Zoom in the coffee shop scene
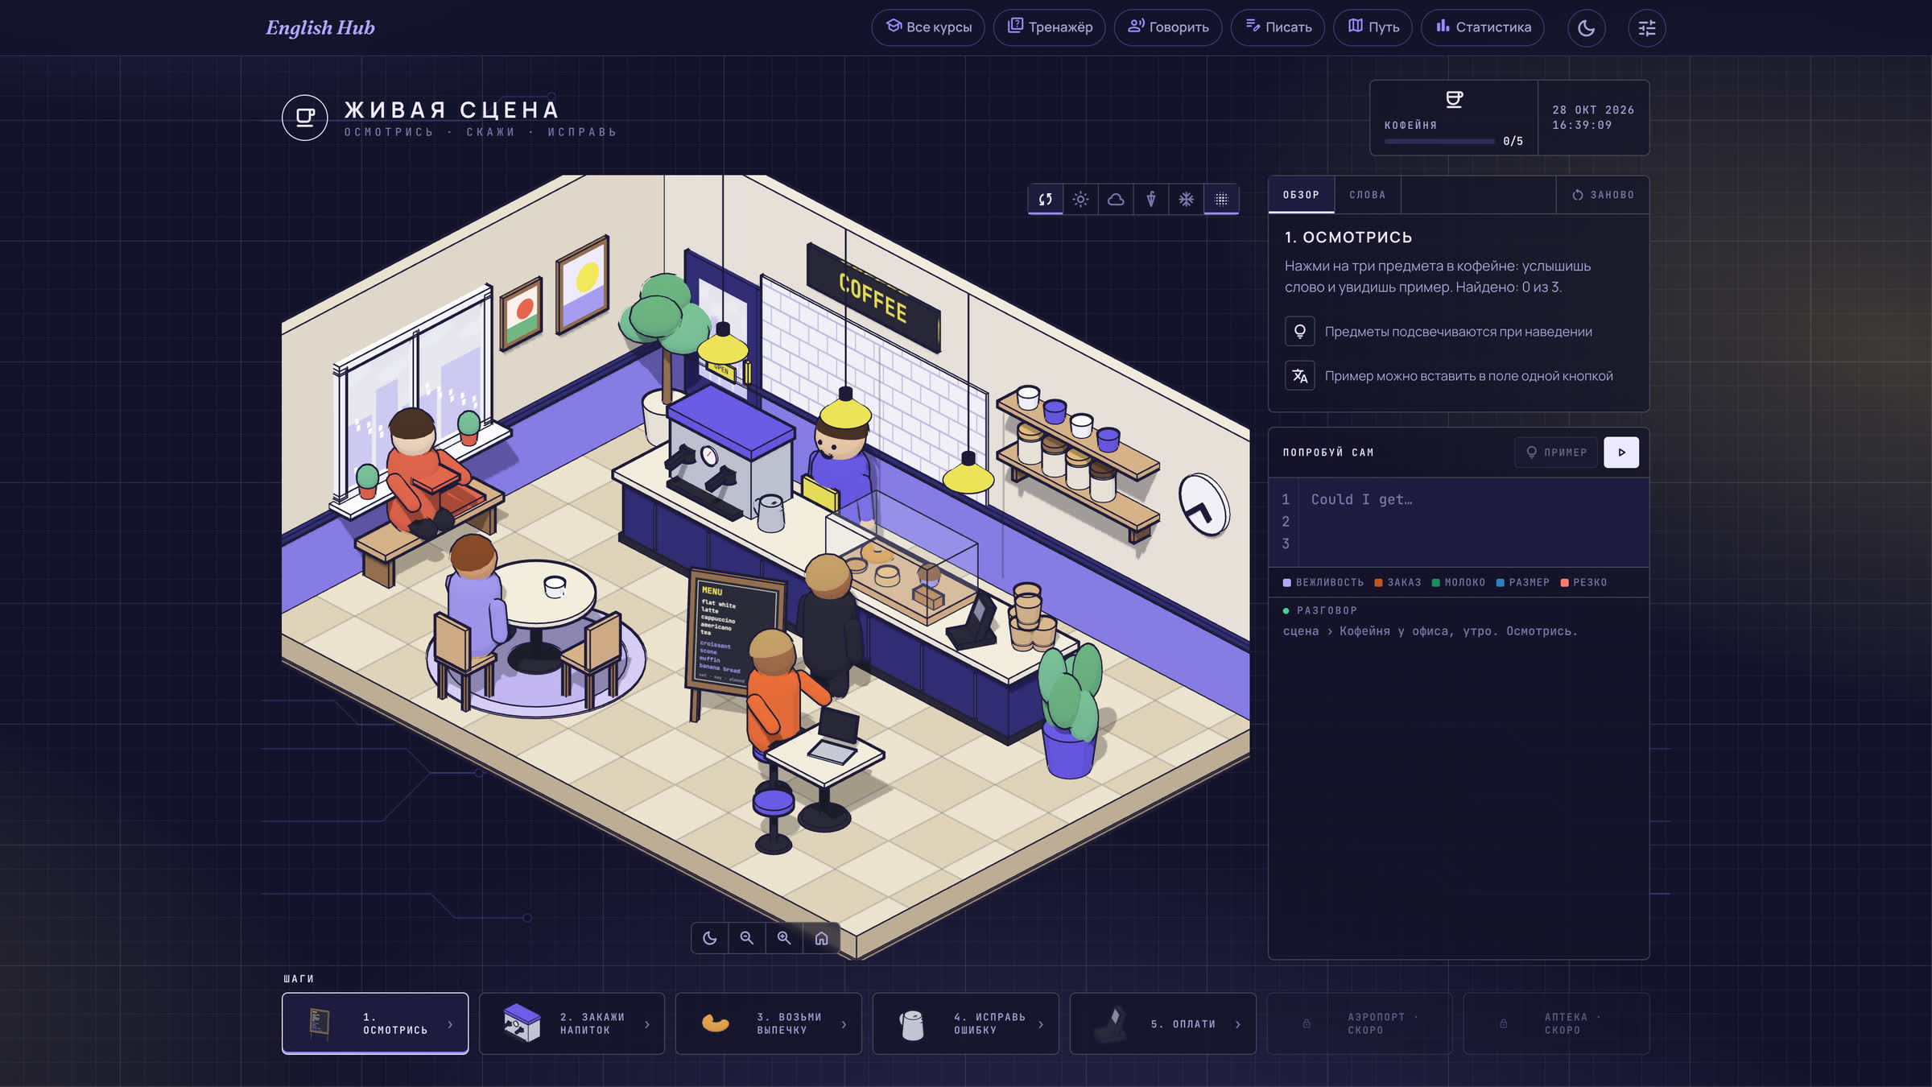 783,938
